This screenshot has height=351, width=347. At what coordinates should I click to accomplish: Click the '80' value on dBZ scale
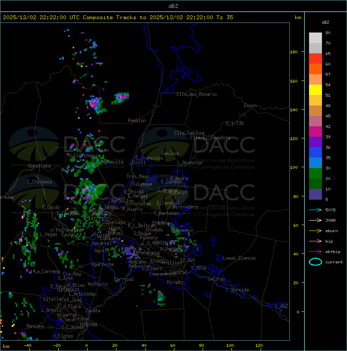point(328,33)
